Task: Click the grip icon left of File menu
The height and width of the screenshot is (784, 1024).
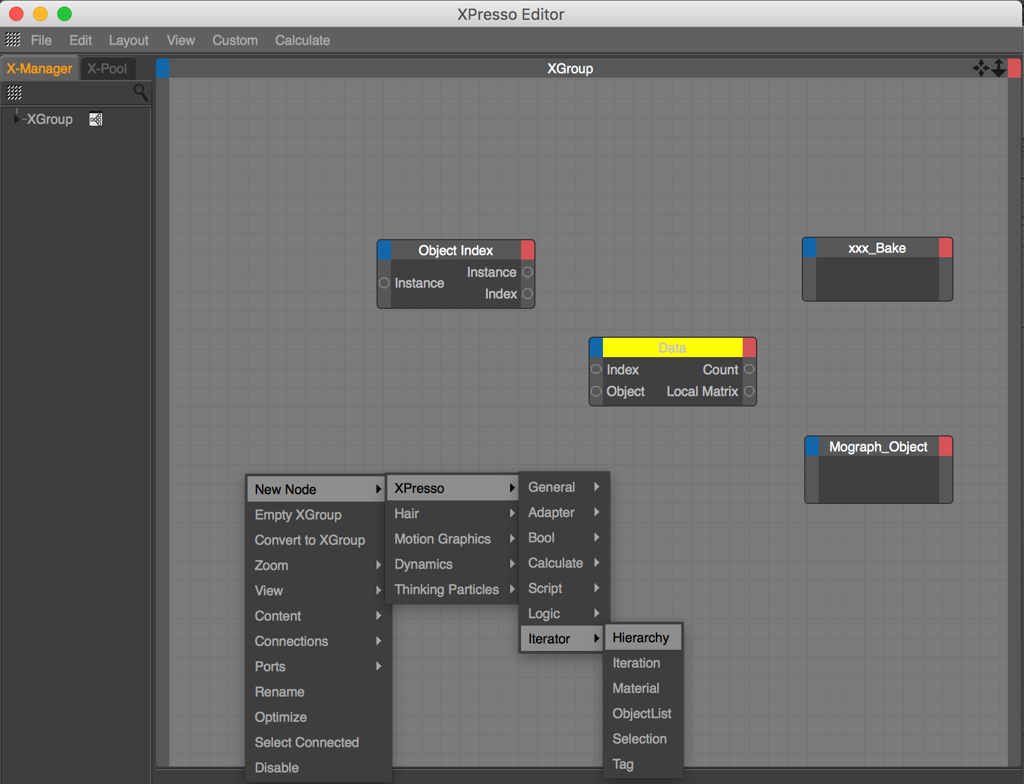Action: click(13, 40)
